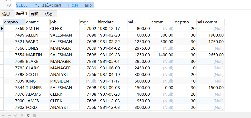Select the 结果 1 tab
251x118 pixels.
click(x=22, y=13)
